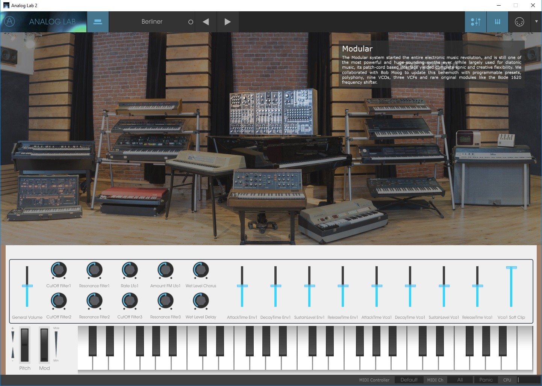Click the ReleaseTime Vca1 slider
The height and width of the screenshot is (386, 542).
coord(477,286)
